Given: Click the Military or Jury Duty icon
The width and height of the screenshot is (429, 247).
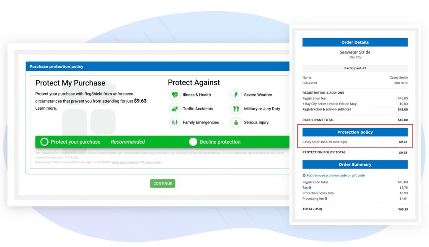Looking at the screenshot, I should click(236, 109).
